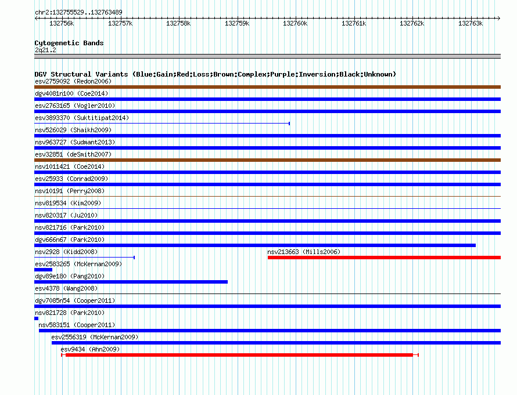Select the esv32851 (deSmith2007) brown bar
This screenshot has height=395, width=517.
(x=267, y=160)
